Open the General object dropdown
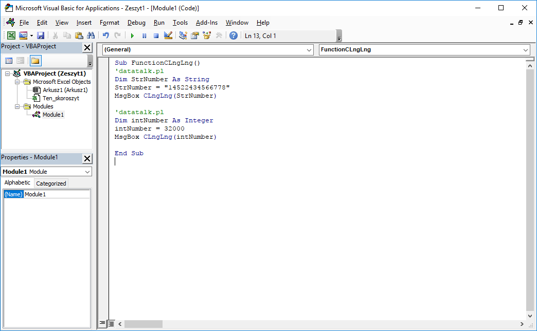The image size is (537, 331). tap(309, 50)
